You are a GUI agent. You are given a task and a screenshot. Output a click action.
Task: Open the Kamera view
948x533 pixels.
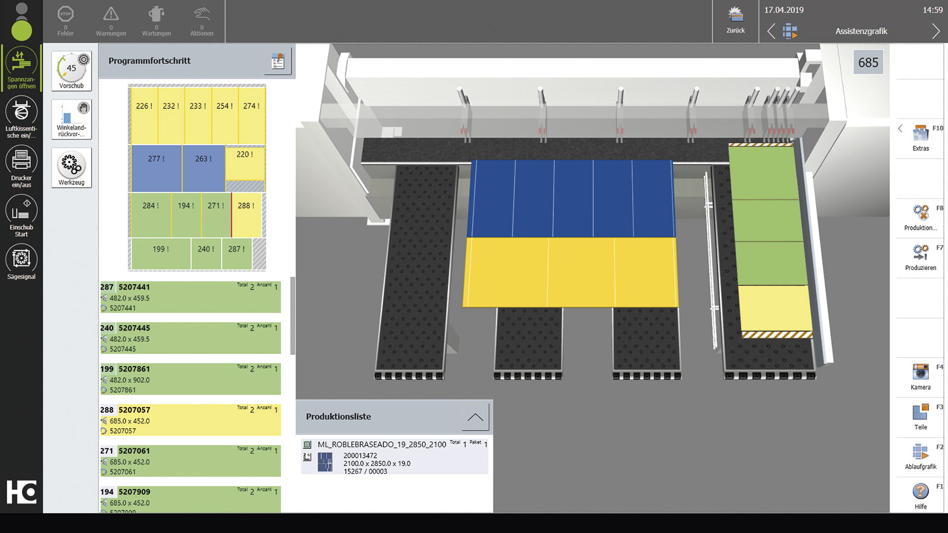(x=920, y=373)
